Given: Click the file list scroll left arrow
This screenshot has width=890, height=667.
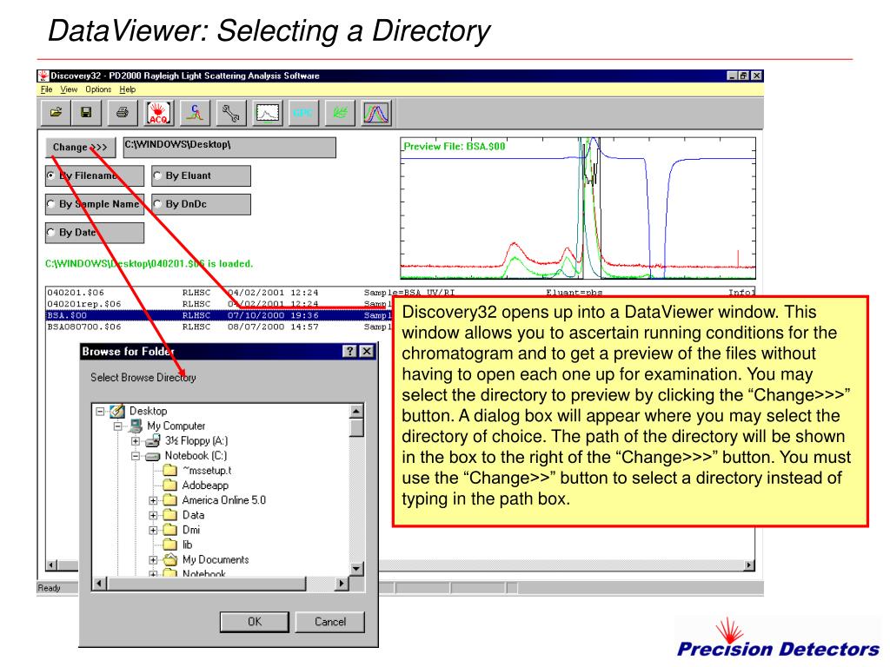Looking at the screenshot, I should click(x=51, y=565).
